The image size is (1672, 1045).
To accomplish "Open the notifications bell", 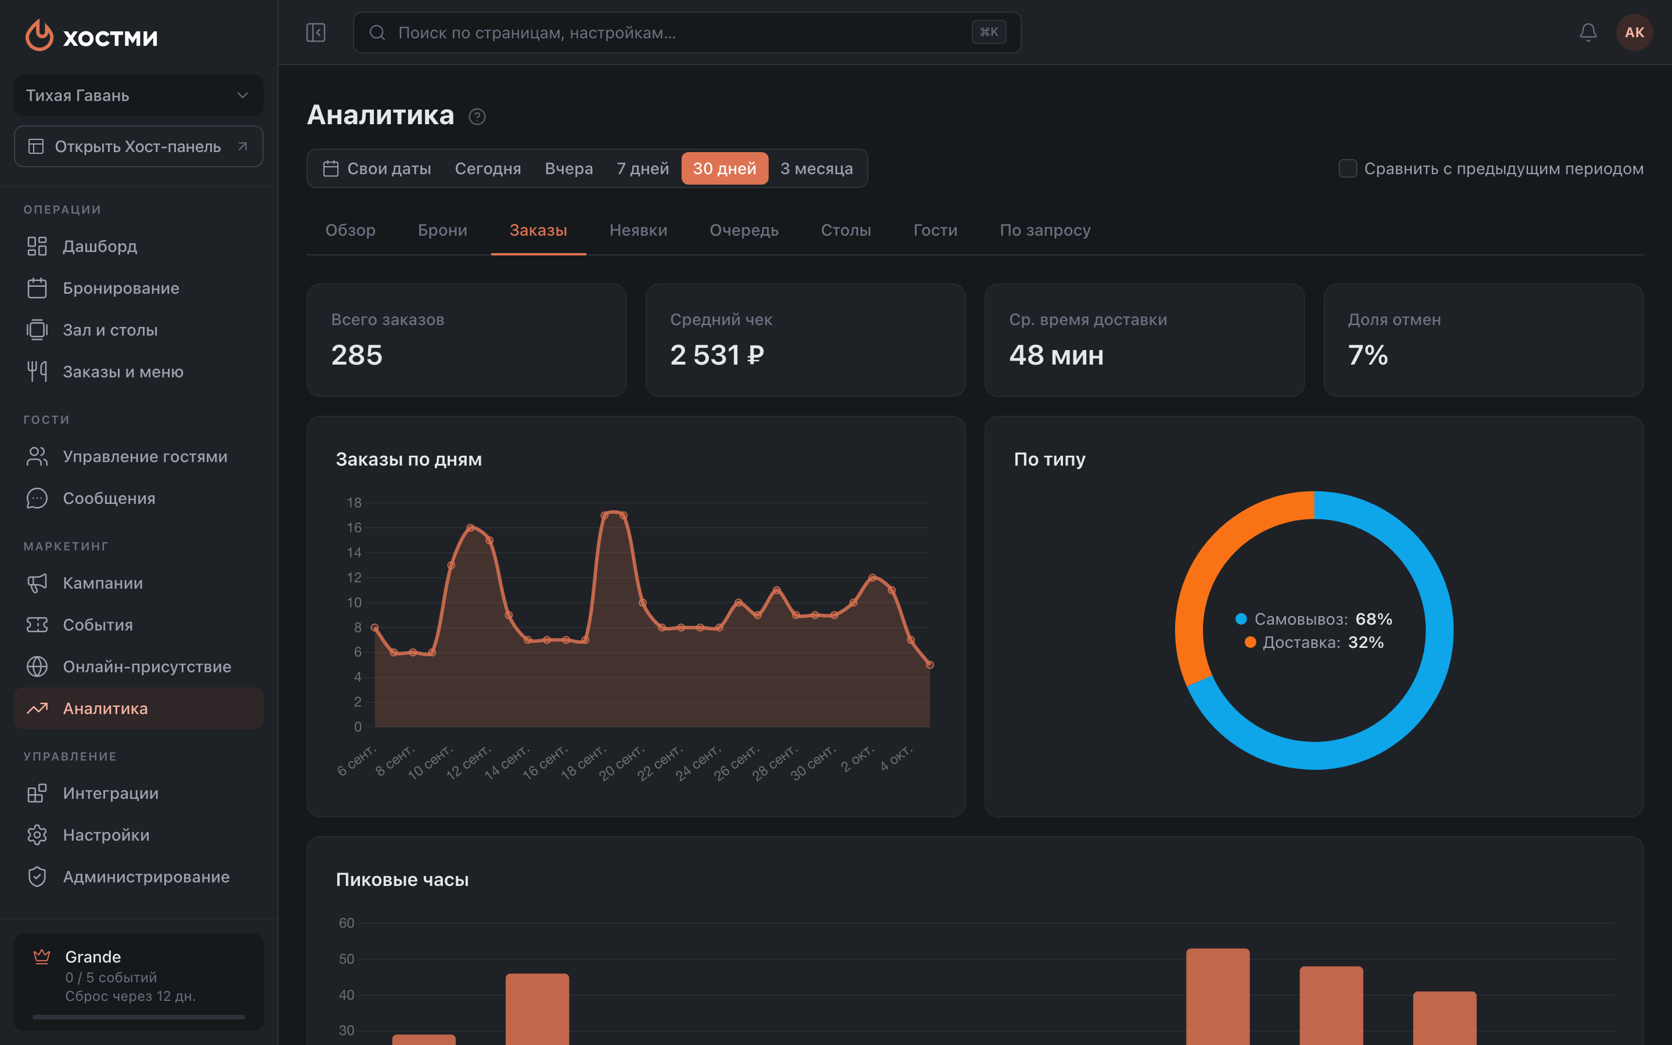I will [1588, 33].
